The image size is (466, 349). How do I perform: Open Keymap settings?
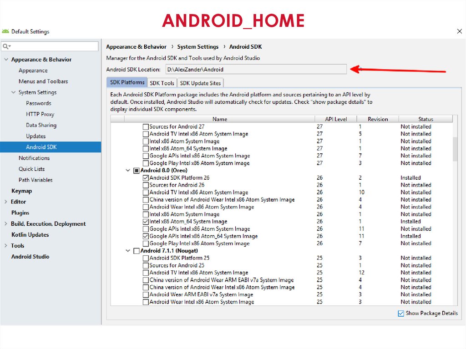(21, 191)
